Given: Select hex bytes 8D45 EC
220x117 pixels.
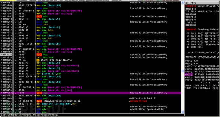Looking at the screenshot, I should tap(23, 19).
